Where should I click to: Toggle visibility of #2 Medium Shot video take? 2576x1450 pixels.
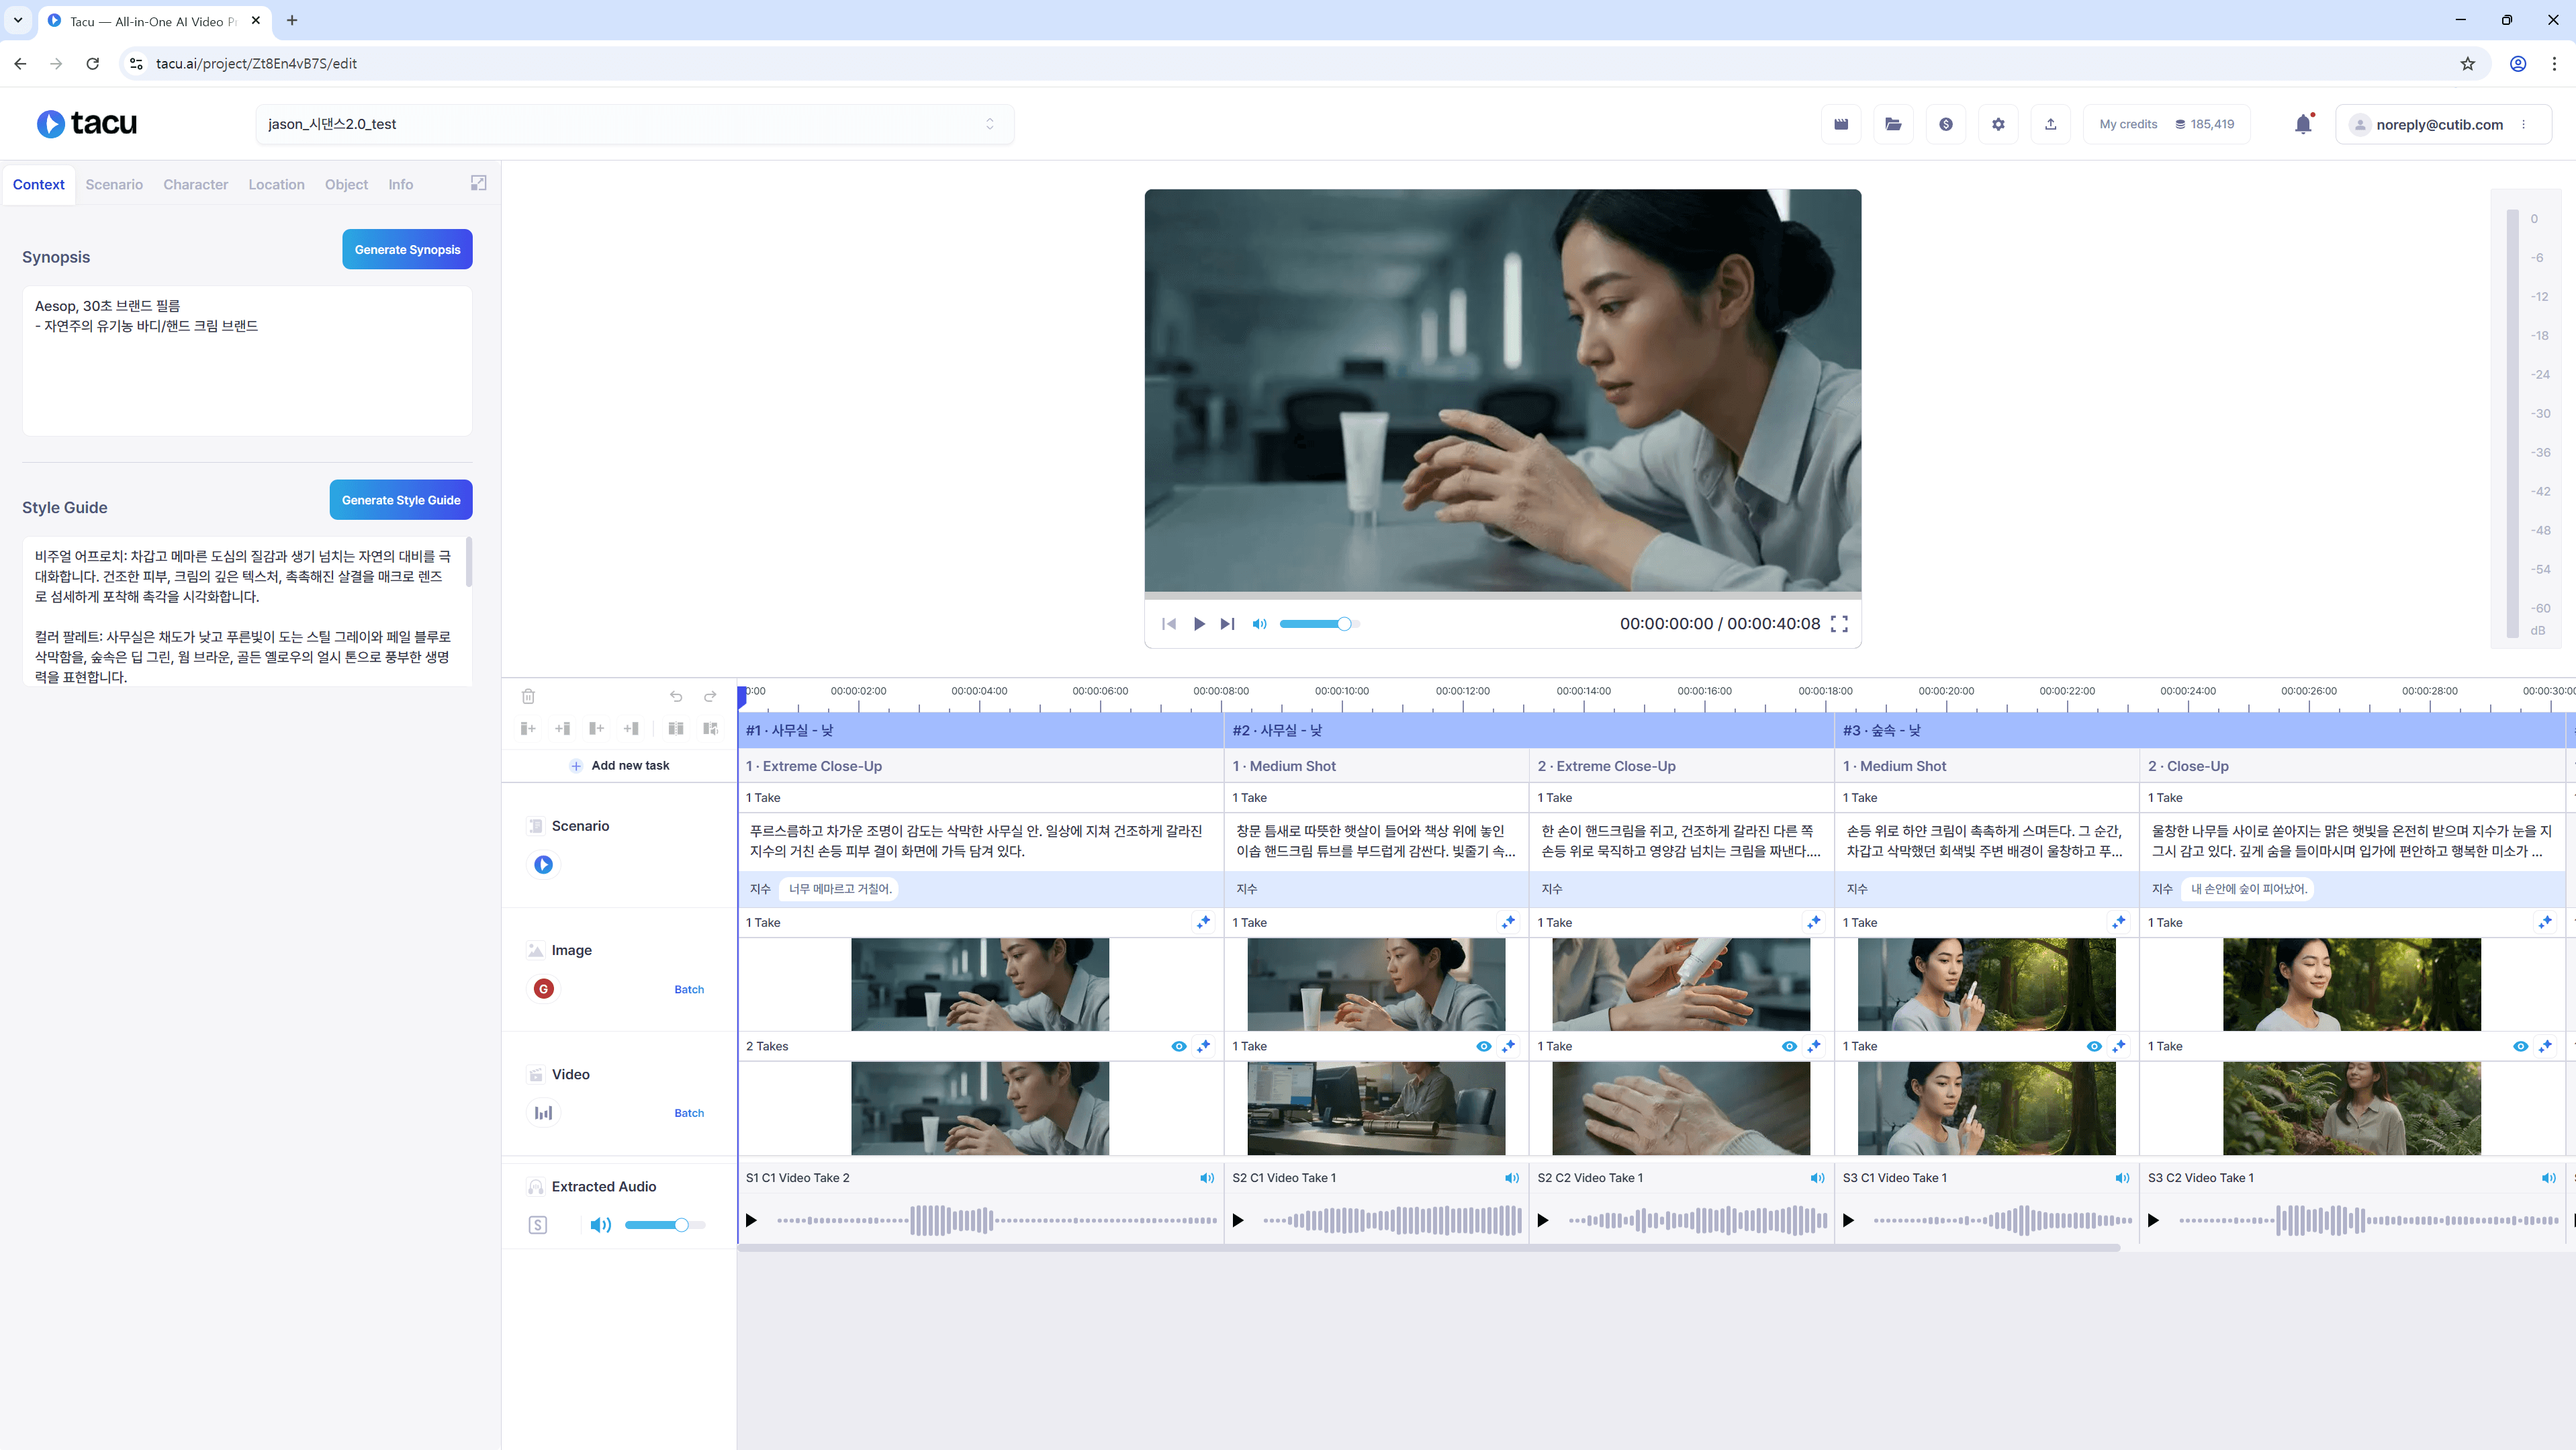tap(1484, 1046)
